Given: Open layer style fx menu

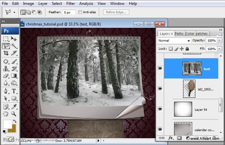Looking at the screenshot, I should click(x=171, y=138).
